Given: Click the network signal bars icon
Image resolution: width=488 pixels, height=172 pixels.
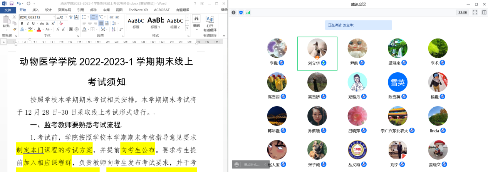Looking at the screenshot, I should pos(248,12).
